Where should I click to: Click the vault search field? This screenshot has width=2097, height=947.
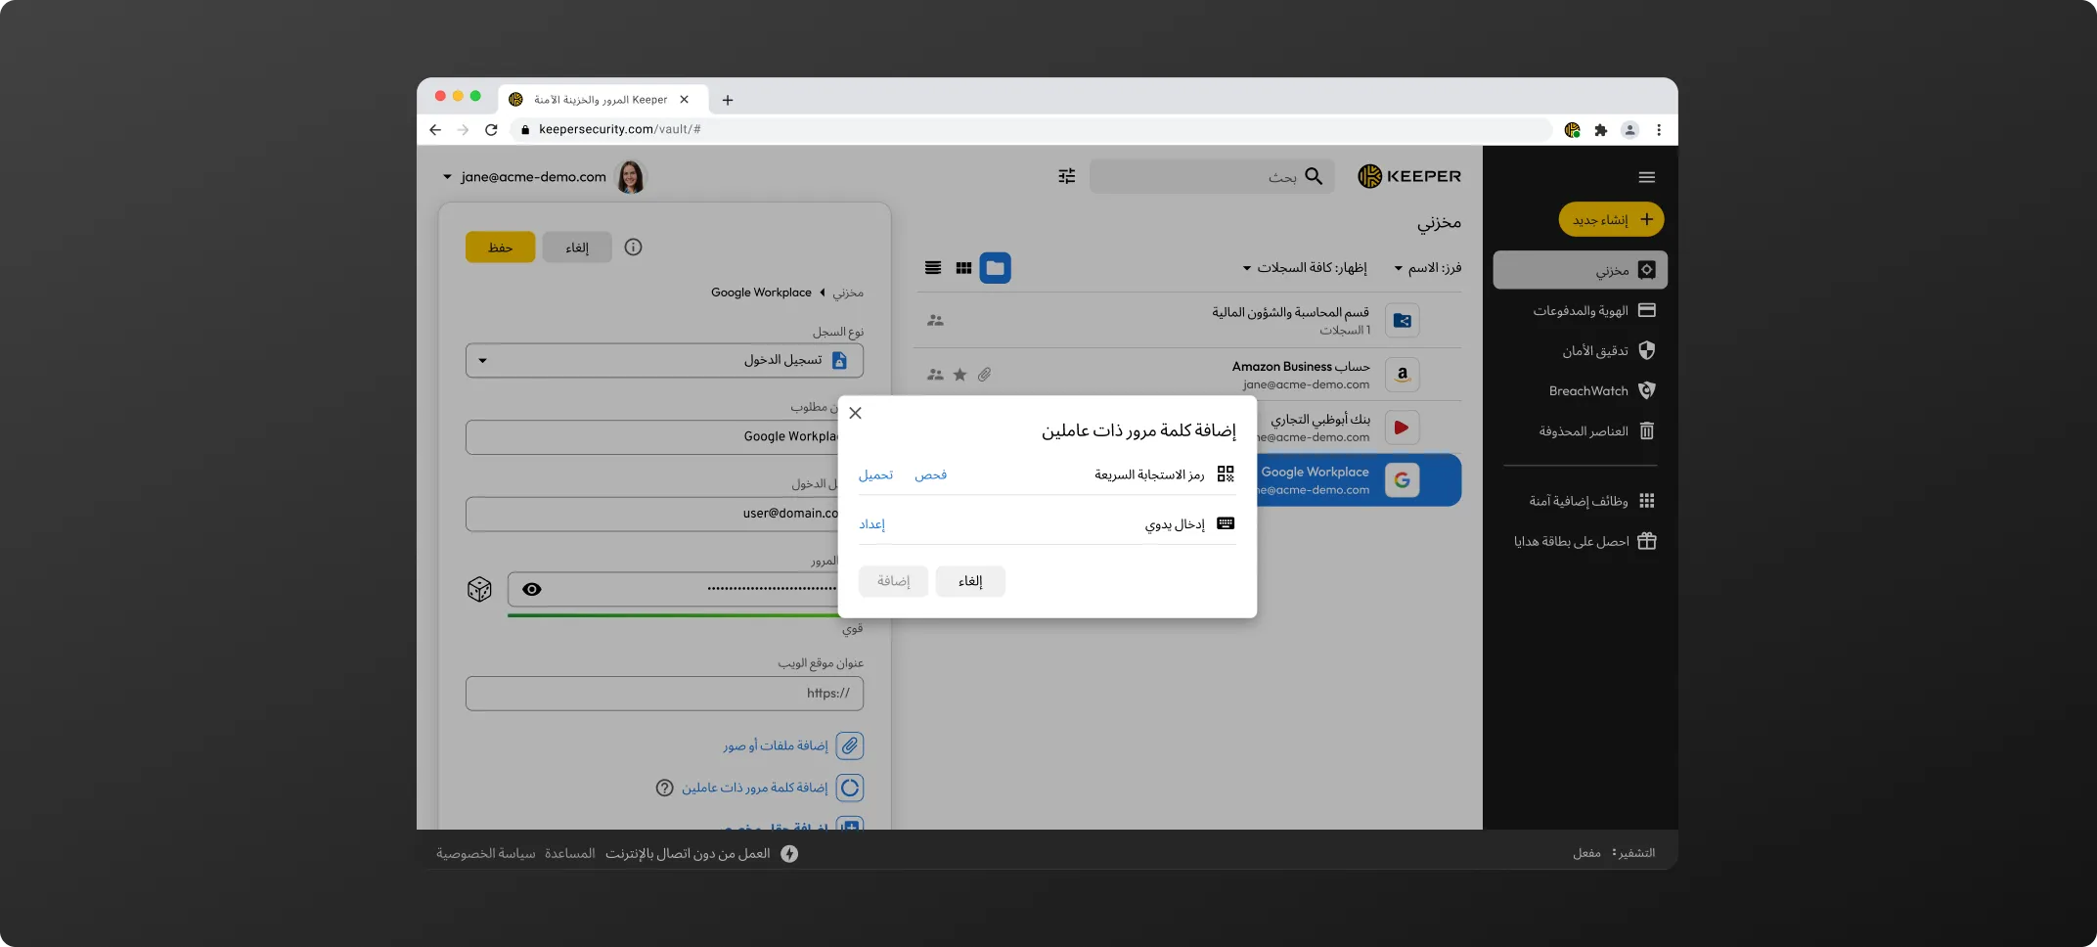pyautogui.click(x=1212, y=176)
